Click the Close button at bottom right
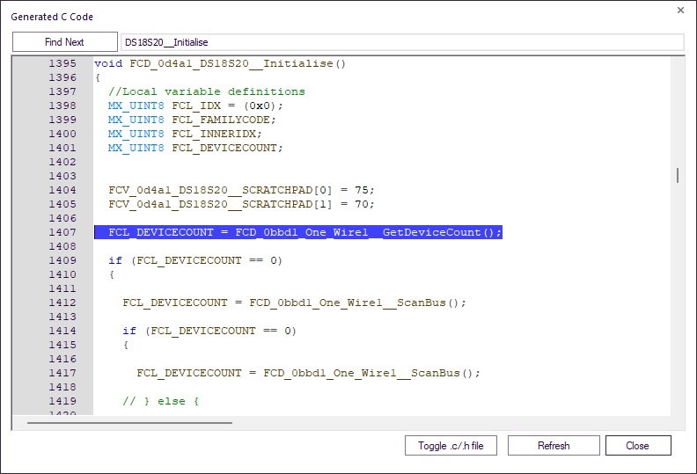Screen dimensions: 697x474 [637, 446]
